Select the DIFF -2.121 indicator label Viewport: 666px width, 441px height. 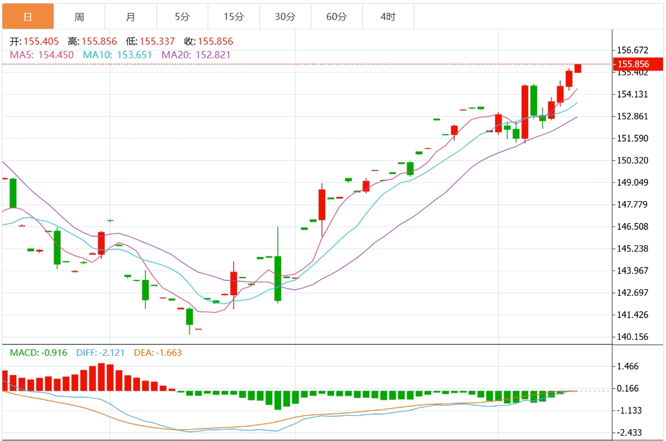[x=101, y=353]
